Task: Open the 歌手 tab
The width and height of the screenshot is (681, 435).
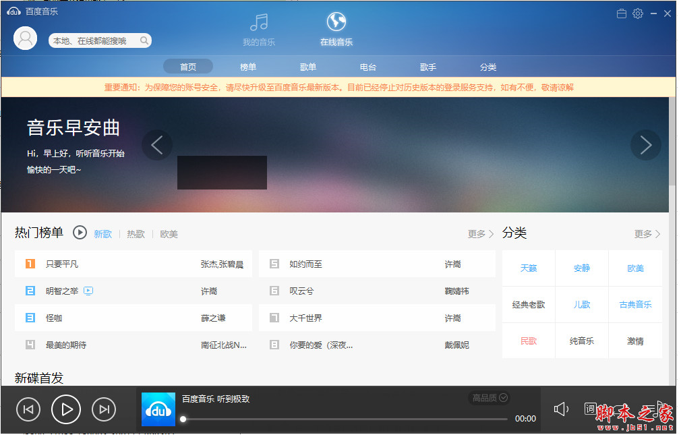Action: (427, 67)
